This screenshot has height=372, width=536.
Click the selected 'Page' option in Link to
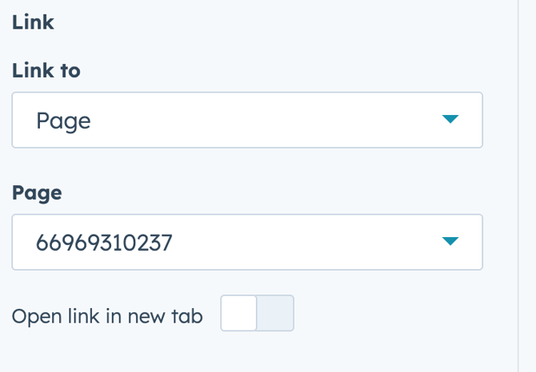tap(63, 121)
